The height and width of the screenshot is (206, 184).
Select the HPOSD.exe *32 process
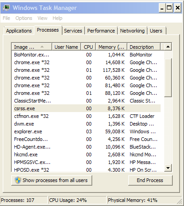point(87,169)
